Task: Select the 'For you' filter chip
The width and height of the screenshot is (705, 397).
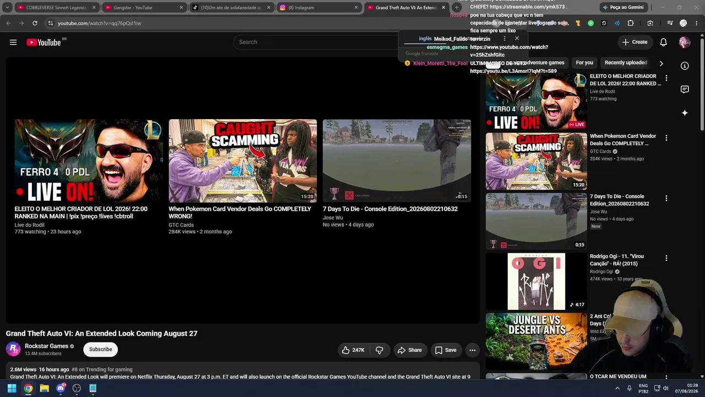Action: click(584, 63)
